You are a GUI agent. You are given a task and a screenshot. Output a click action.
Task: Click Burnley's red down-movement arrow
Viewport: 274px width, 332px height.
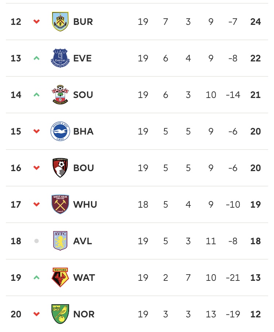click(x=36, y=22)
